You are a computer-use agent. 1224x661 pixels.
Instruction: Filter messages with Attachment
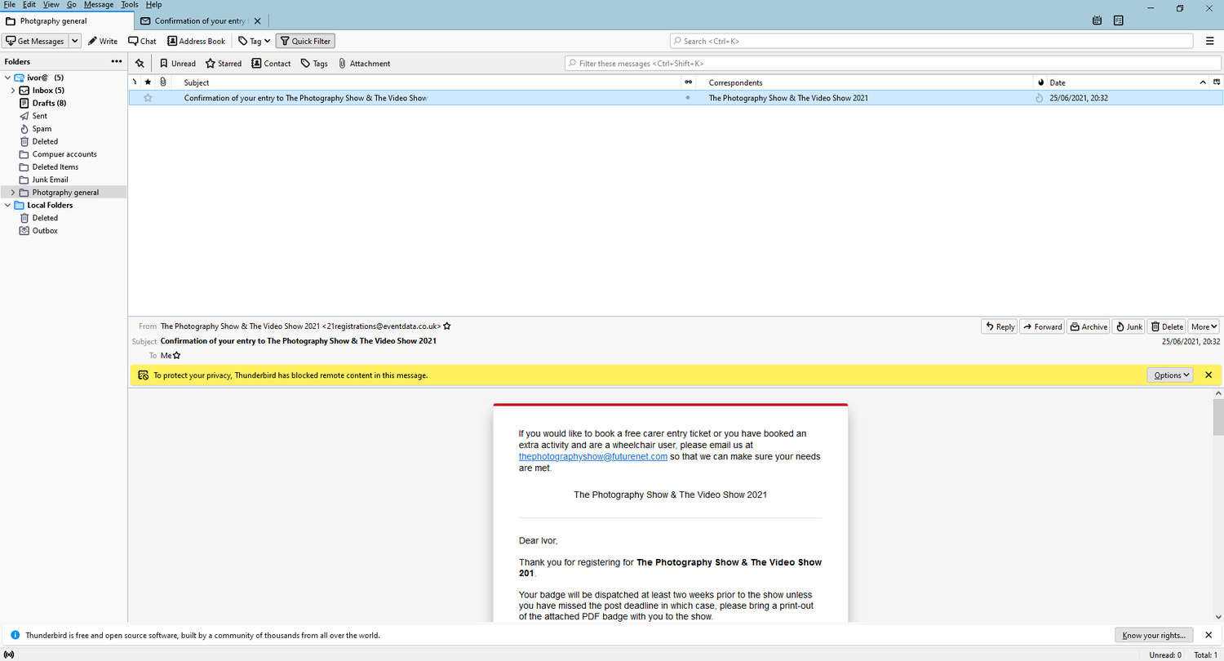[364, 63]
